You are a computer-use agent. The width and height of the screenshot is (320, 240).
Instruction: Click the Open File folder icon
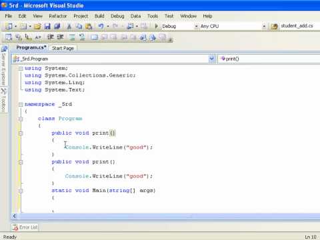pyautogui.click(x=37, y=26)
